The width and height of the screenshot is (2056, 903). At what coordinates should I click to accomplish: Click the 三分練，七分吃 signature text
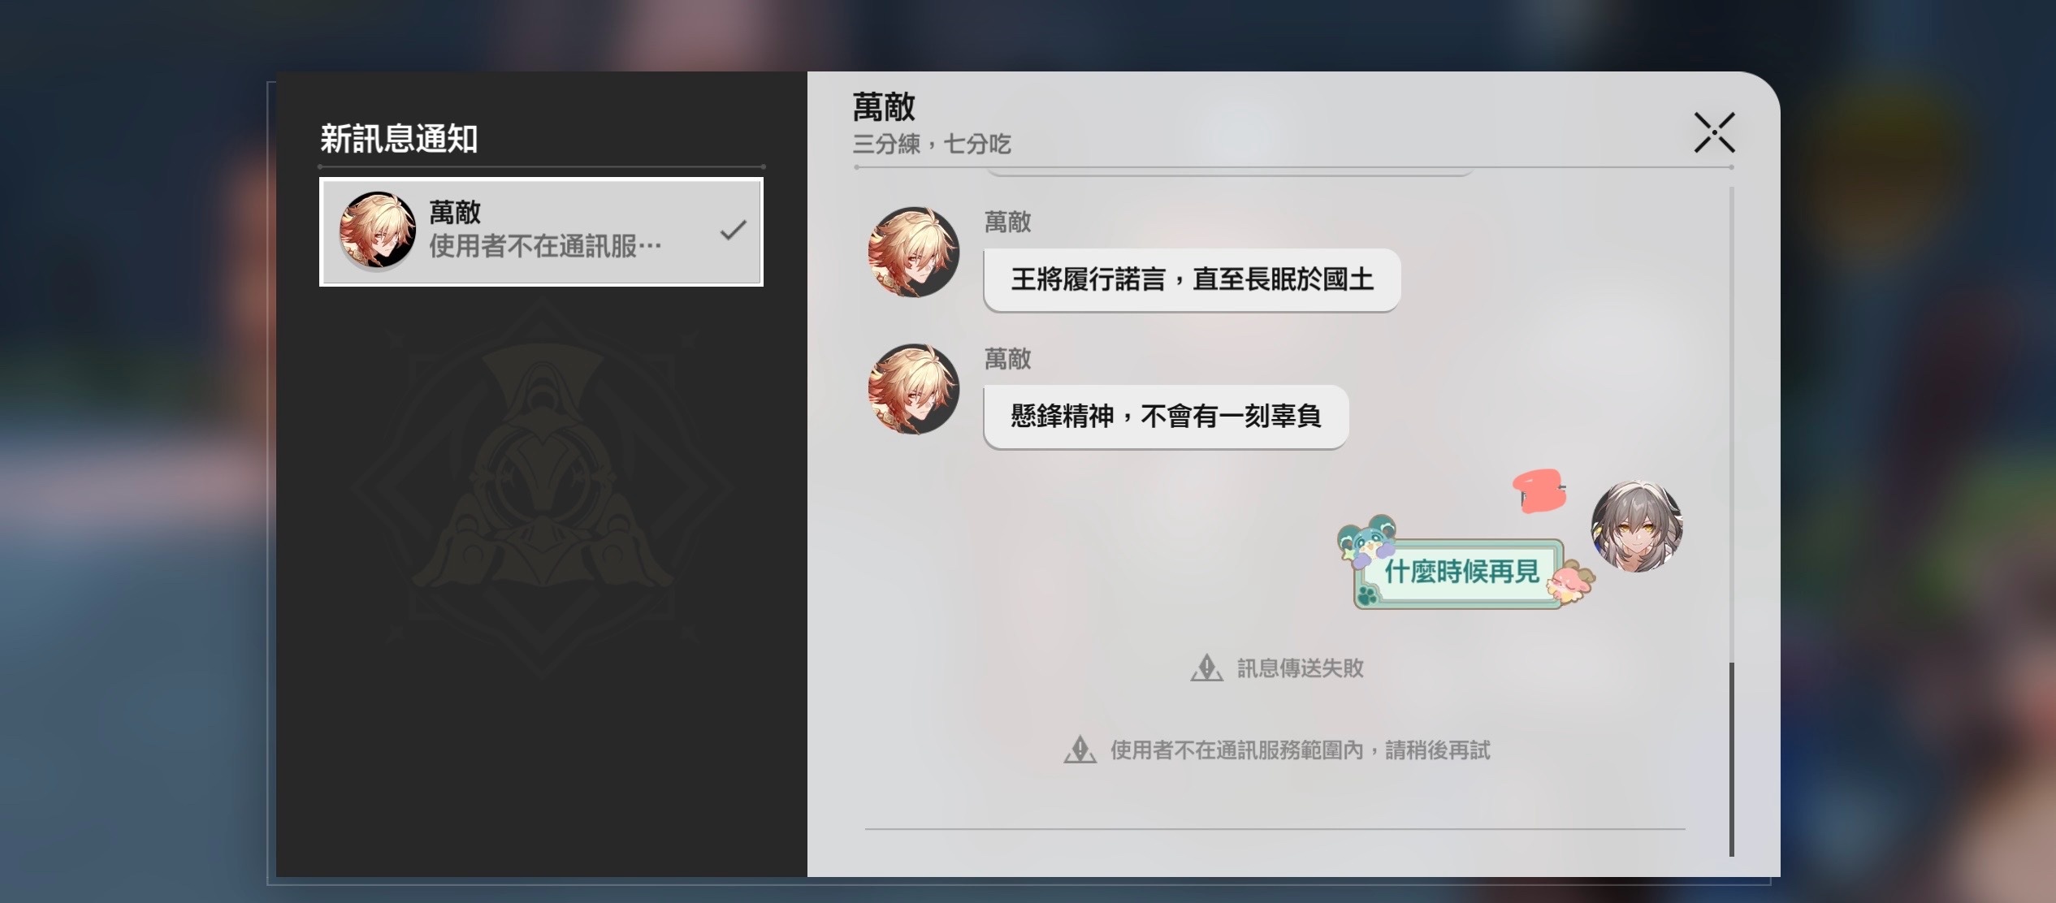click(932, 145)
